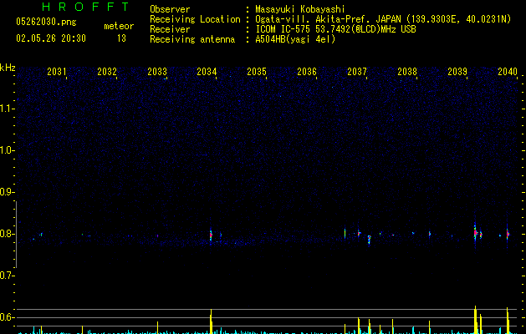Click the date stamp 02.05.26 20:30

click(51, 38)
